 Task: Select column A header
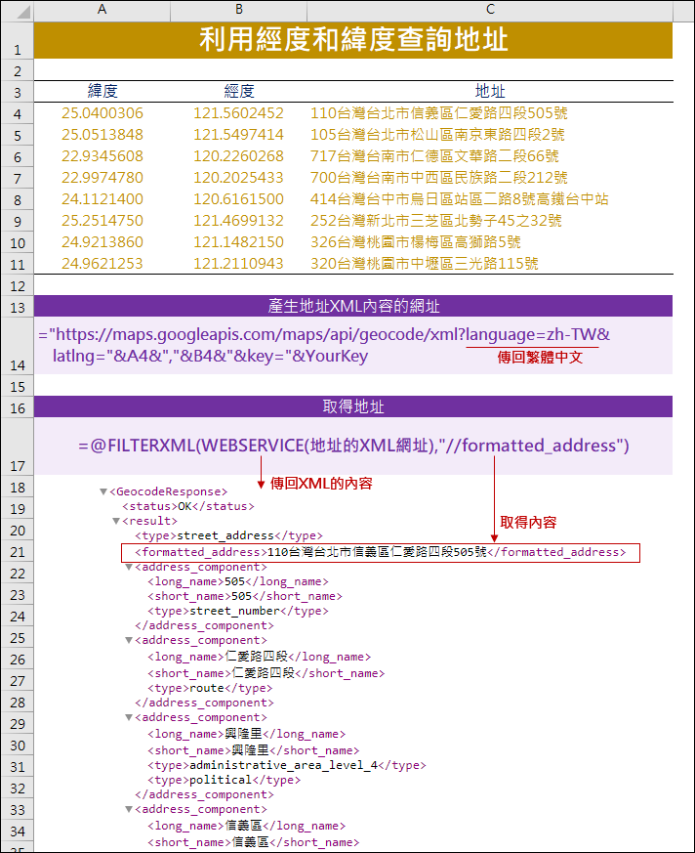click(x=102, y=10)
